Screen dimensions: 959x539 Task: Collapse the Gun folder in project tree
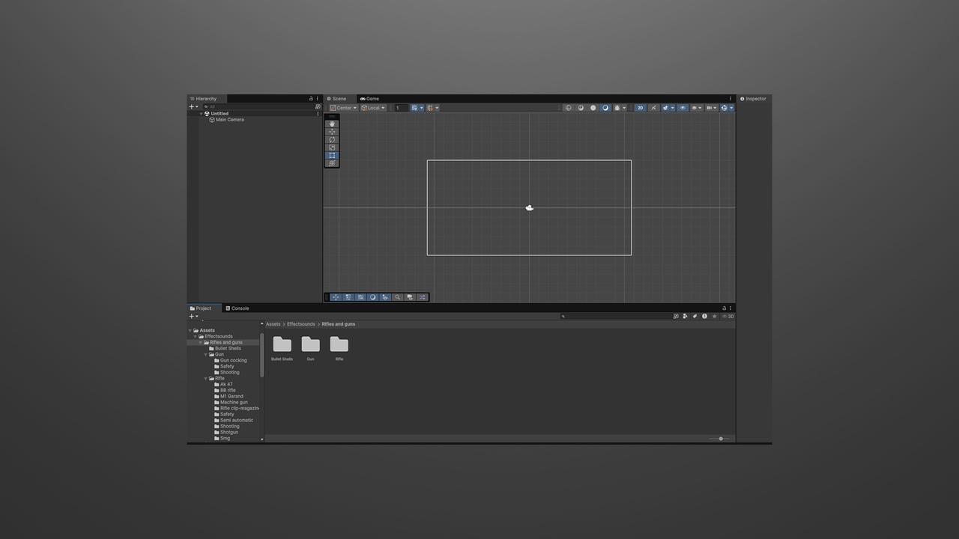[x=206, y=354]
